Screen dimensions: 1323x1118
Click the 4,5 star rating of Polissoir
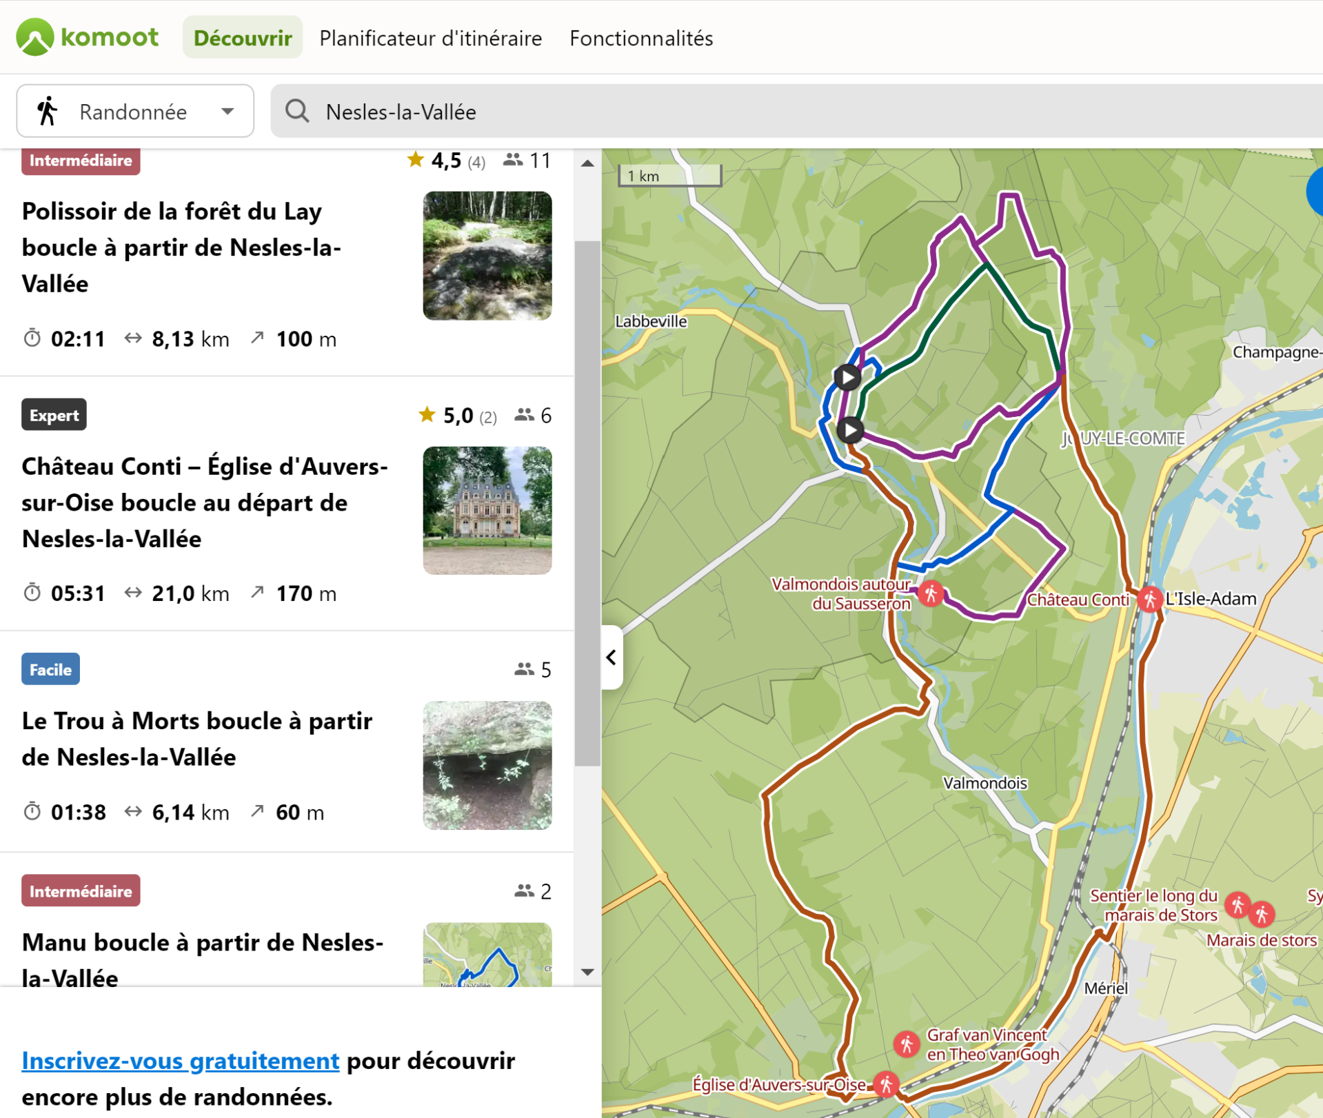tap(447, 161)
